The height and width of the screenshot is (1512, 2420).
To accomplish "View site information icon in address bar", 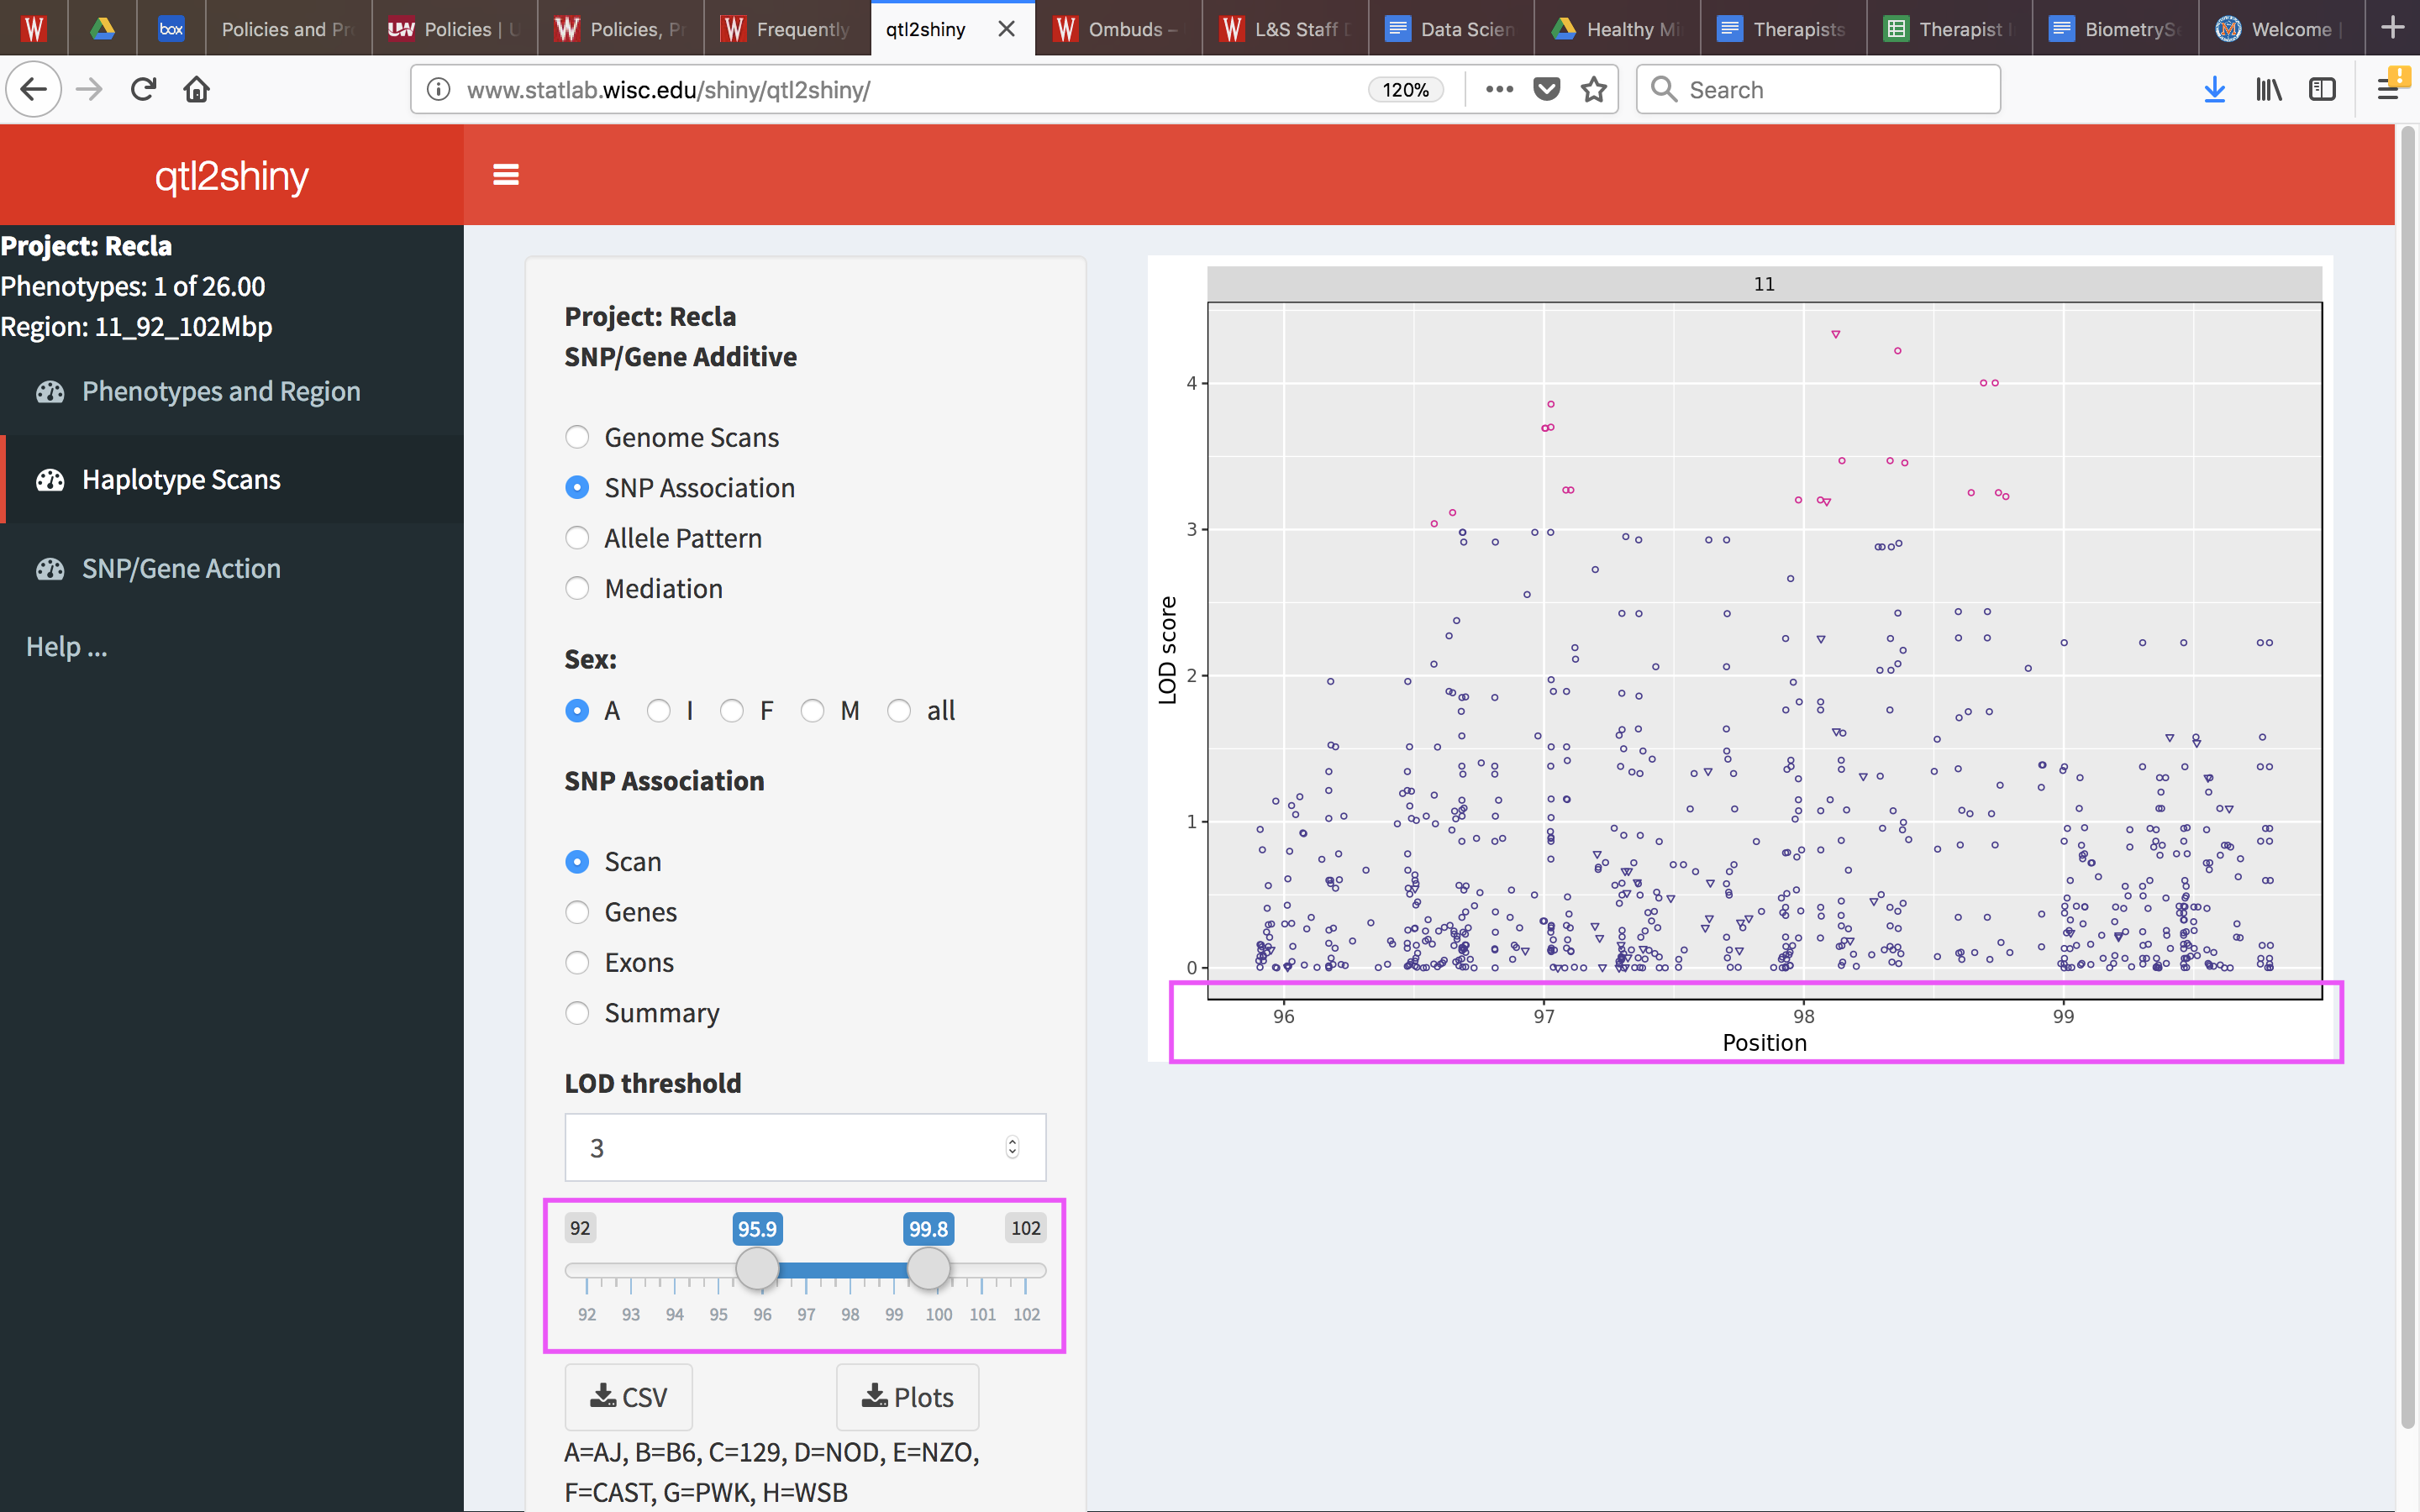I will tap(438, 89).
